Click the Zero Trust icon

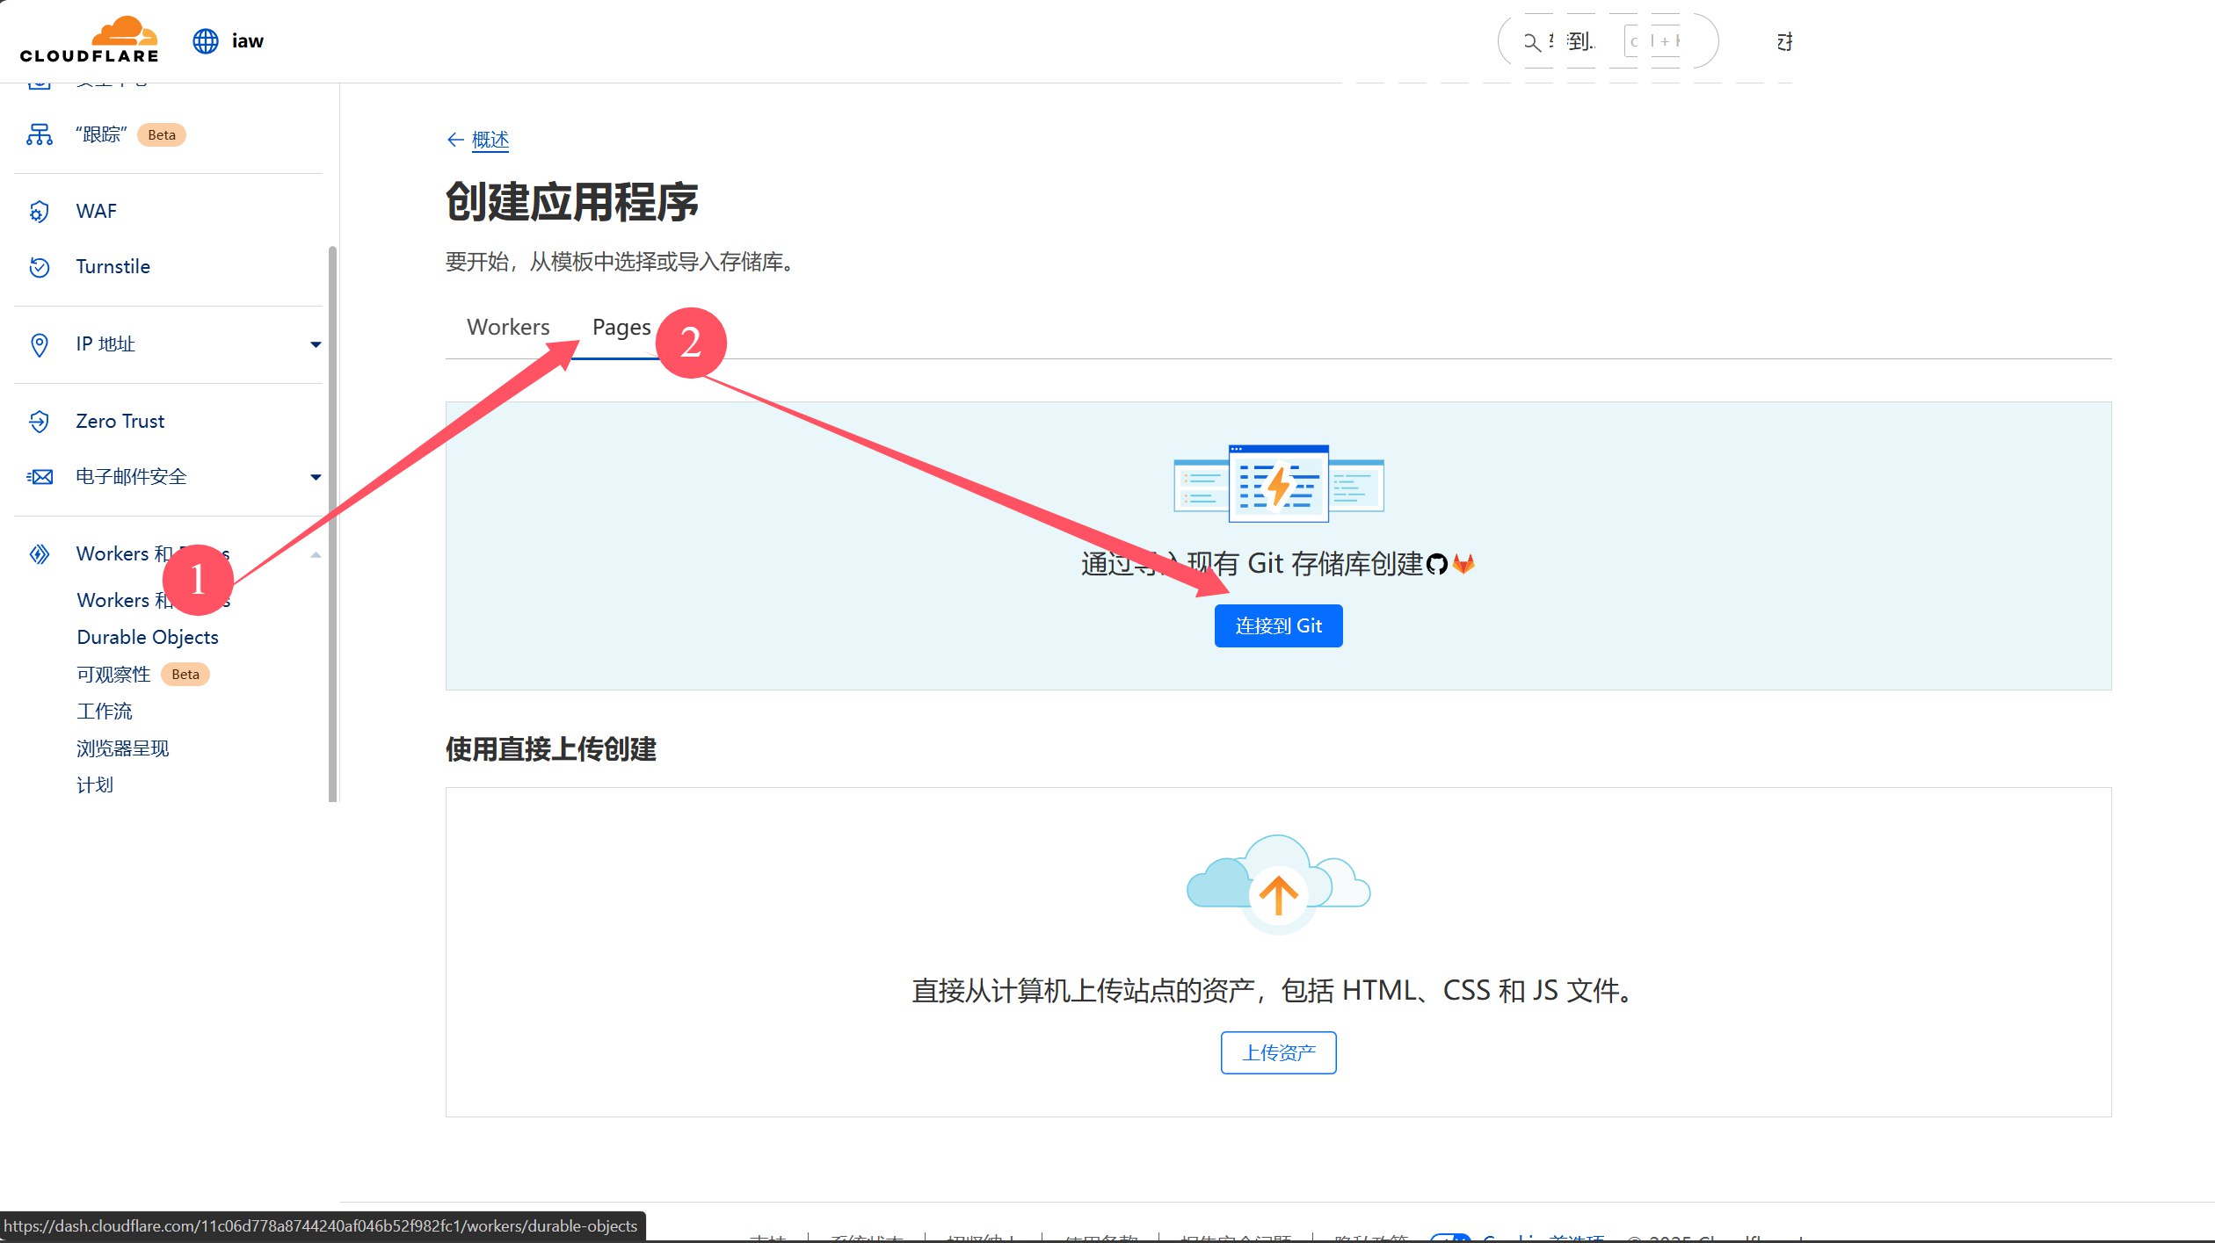tap(39, 422)
